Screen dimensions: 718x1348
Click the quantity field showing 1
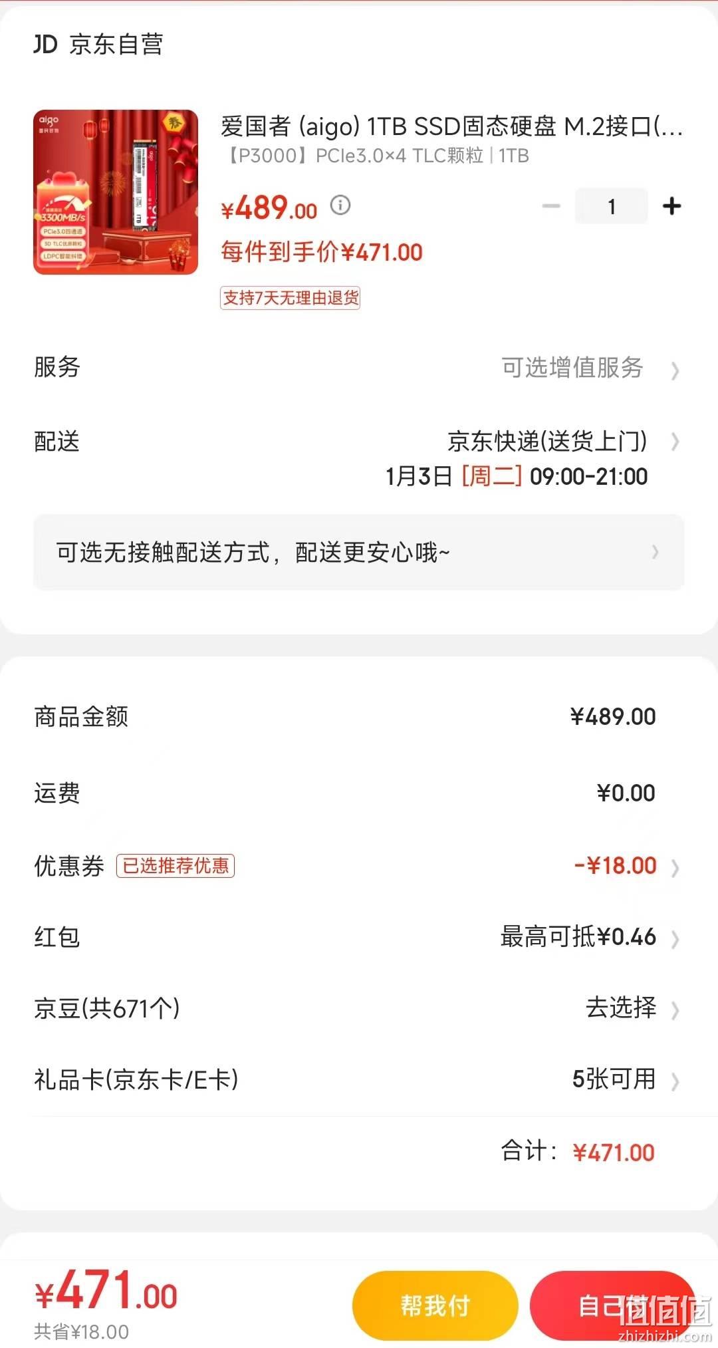pyautogui.click(x=611, y=206)
